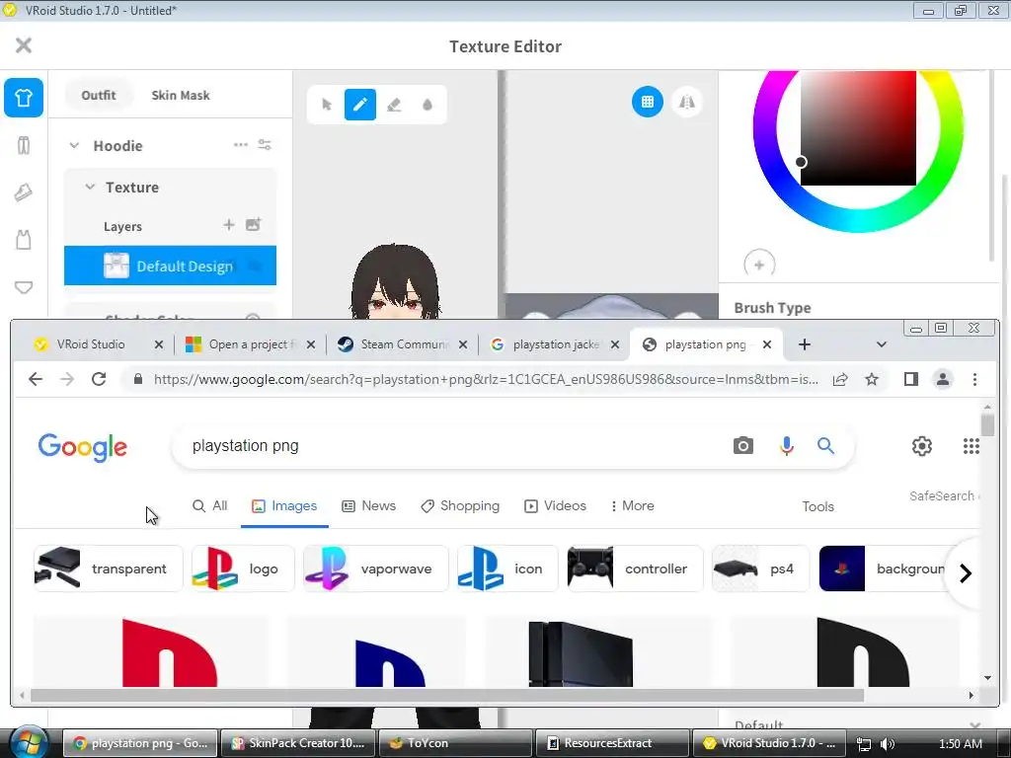Close the Texture Editor with X
Viewport: 1011px width, 758px height.
24,45
